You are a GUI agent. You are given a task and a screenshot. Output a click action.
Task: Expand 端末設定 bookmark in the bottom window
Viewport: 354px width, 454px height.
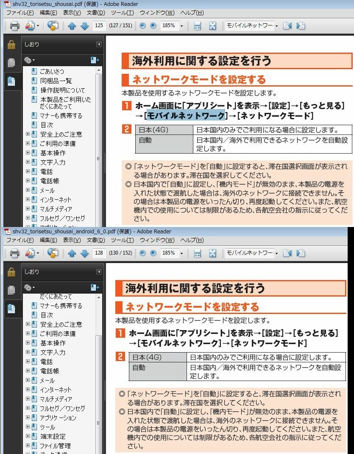click(28, 436)
